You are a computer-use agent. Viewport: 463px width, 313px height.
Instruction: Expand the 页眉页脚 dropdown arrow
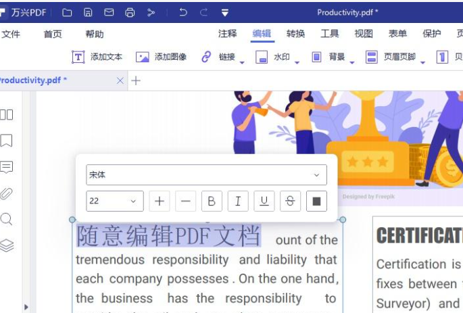[x=422, y=62]
